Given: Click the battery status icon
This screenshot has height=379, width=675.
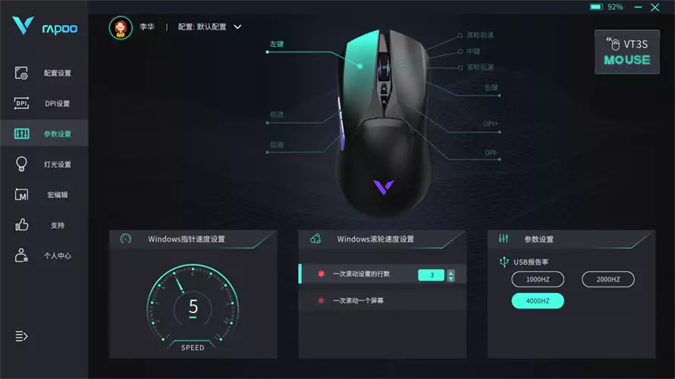Looking at the screenshot, I should coord(596,7).
